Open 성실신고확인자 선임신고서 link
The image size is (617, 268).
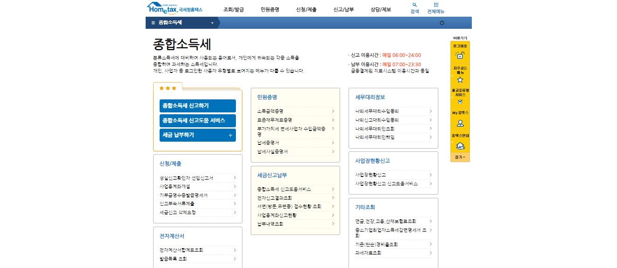[x=186, y=178]
